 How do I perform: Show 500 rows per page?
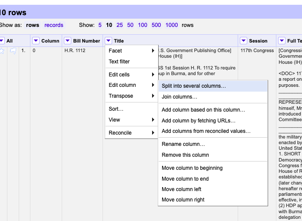coord(156,25)
